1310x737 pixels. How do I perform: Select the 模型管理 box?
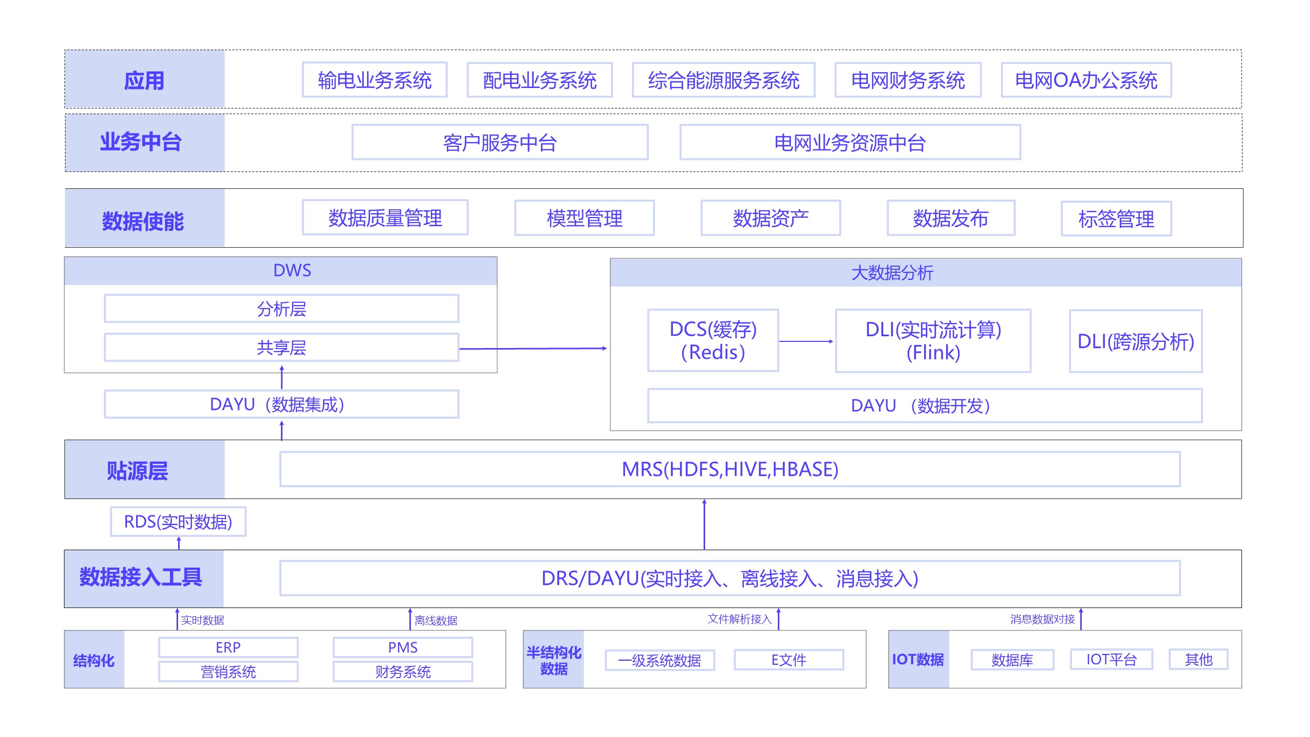[x=584, y=218]
